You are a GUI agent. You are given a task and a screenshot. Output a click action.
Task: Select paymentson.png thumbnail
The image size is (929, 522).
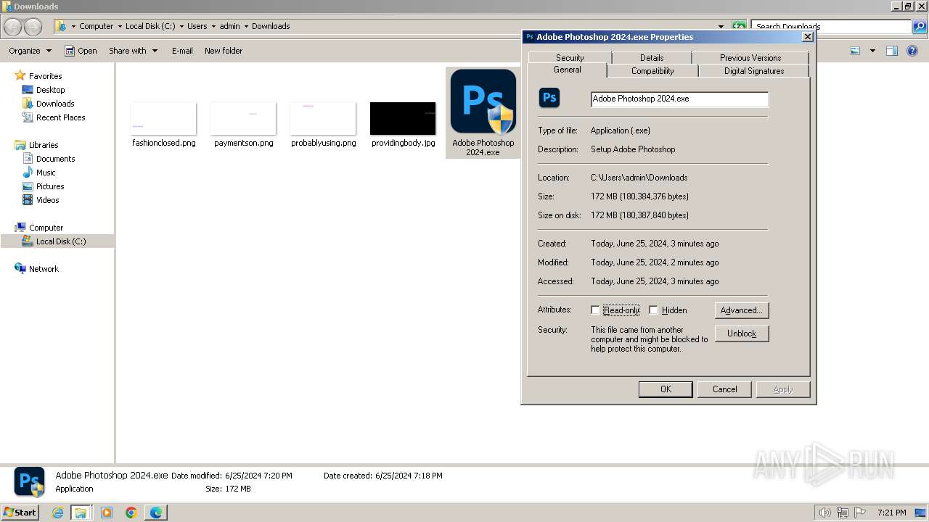(x=244, y=119)
